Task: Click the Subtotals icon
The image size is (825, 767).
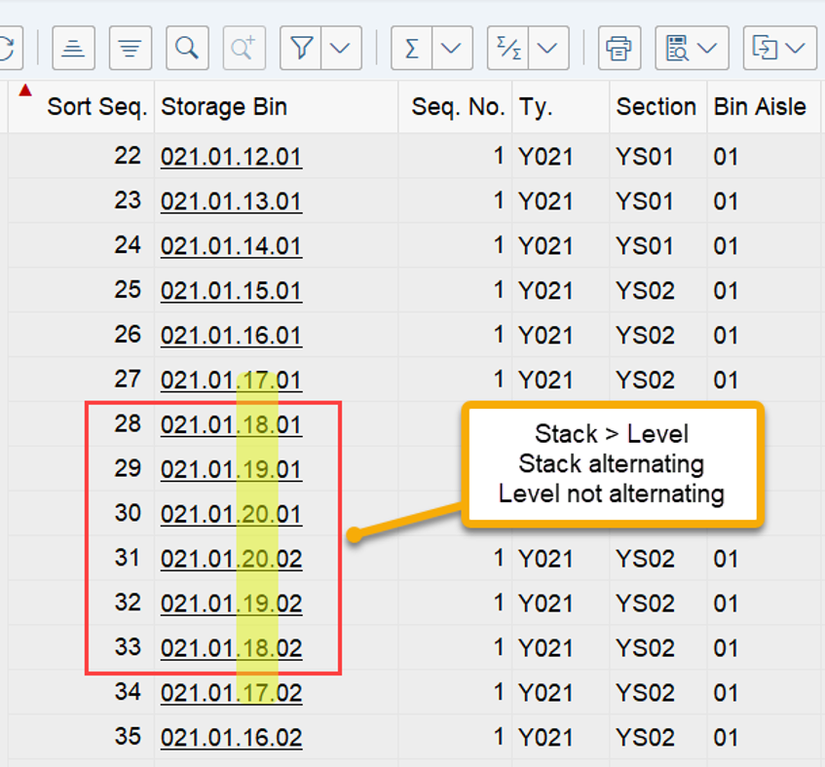Action: coord(508,49)
